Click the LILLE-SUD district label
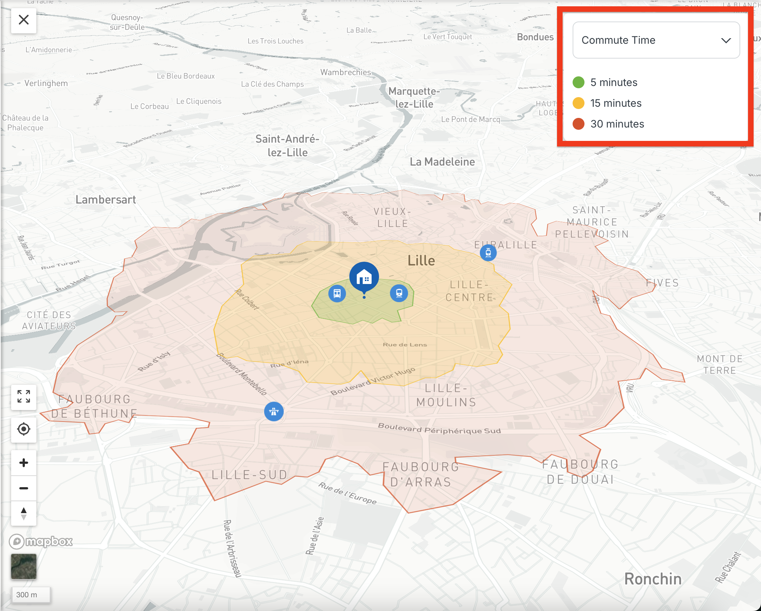This screenshot has height=611, width=761. click(250, 475)
